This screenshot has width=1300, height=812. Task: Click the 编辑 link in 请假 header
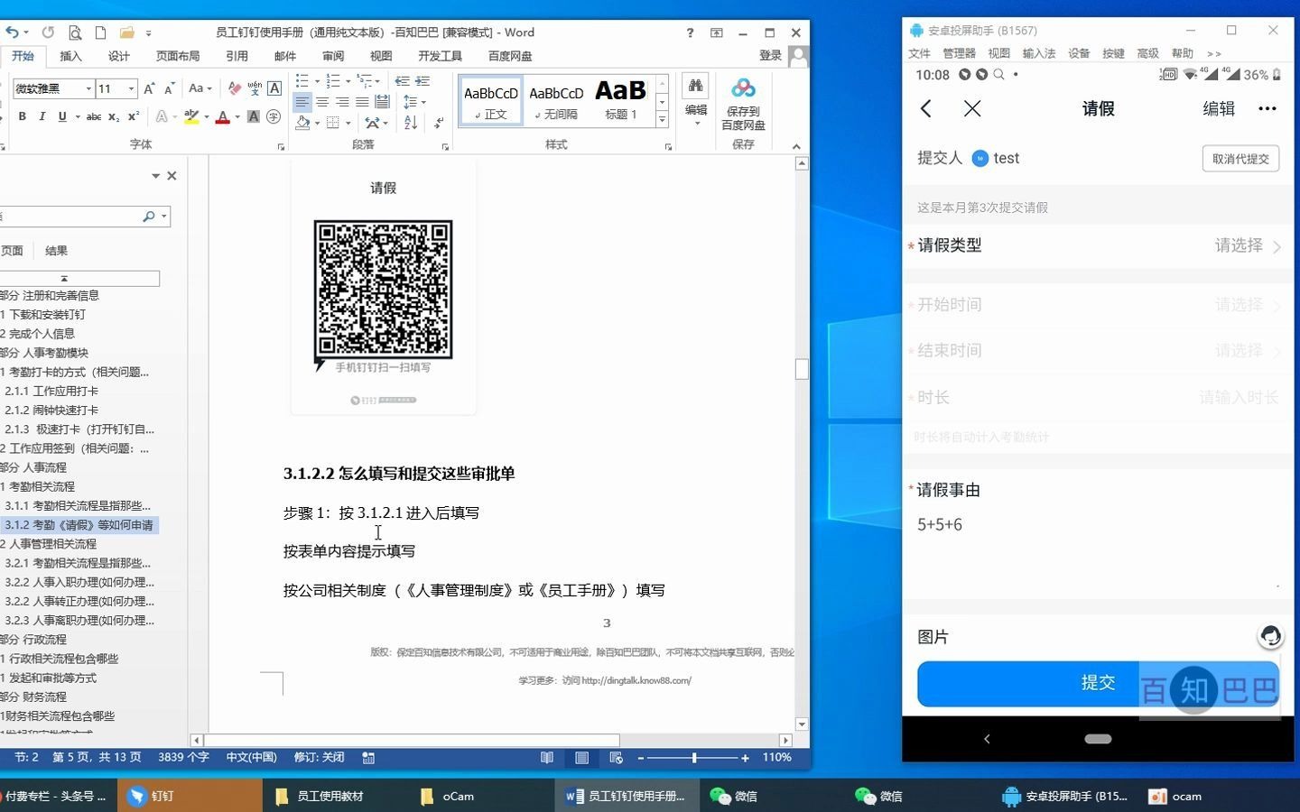(1219, 109)
